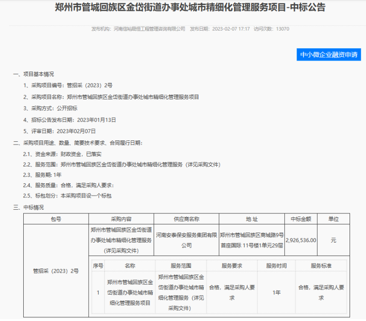Click inner table header 序号
This screenshot has width=366, height=321.
[x=98, y=265]
